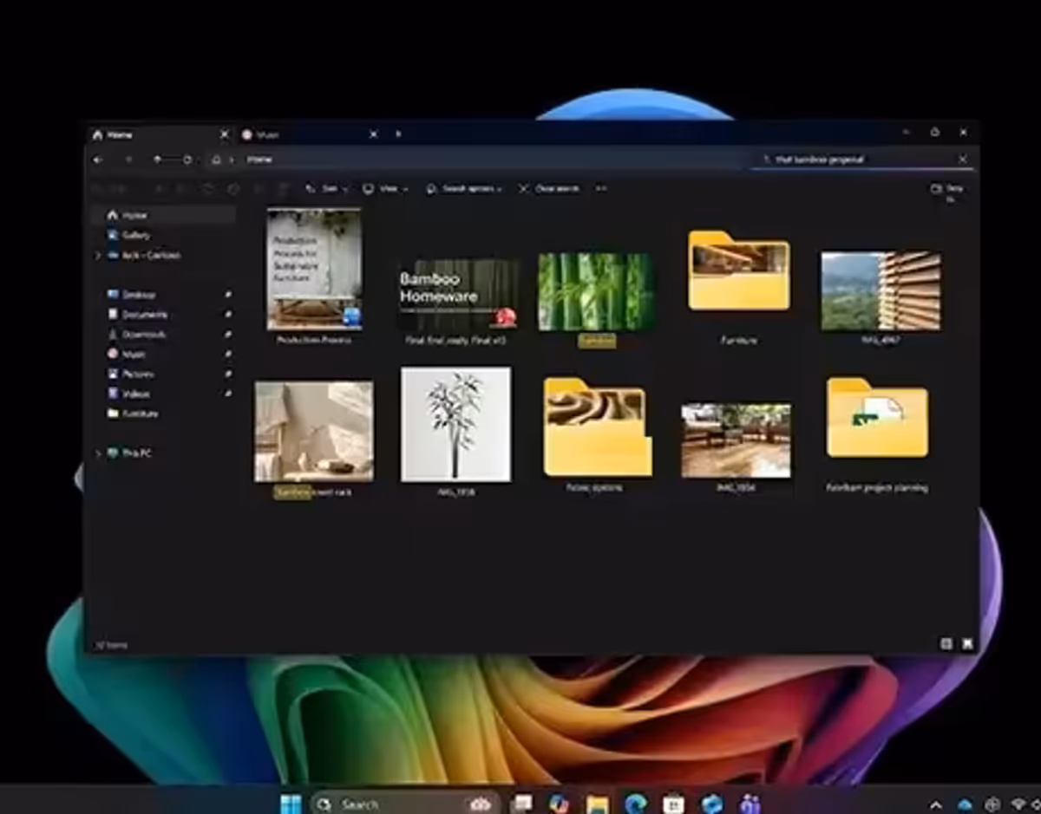Open Pictures in the sidebar
Image resolution: width=1041 pixels, height=814 pixels.
pyautogui.click(x=132, y=374)
